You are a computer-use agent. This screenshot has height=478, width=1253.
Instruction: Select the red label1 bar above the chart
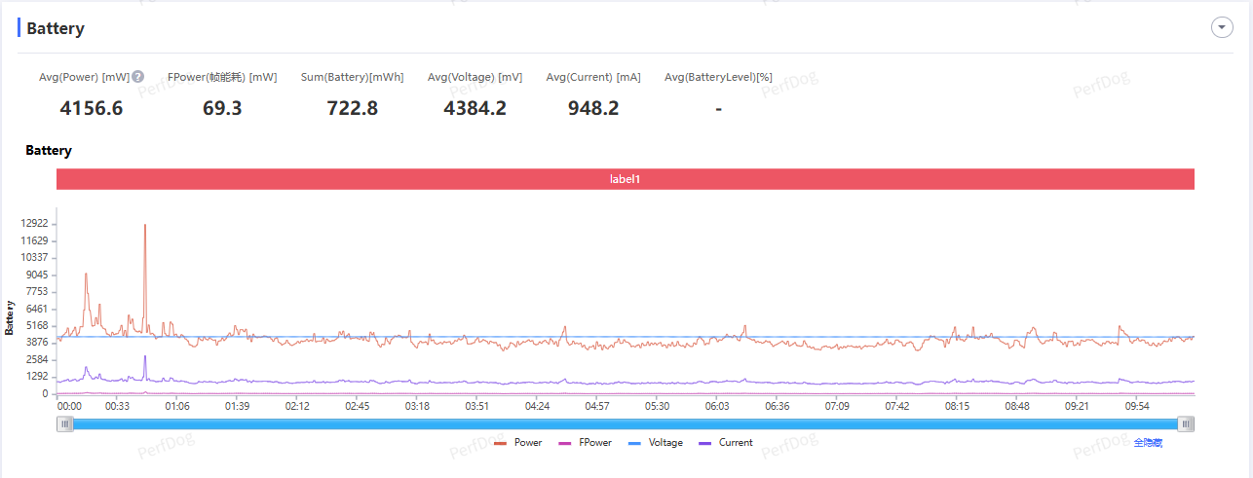point(625,179)
